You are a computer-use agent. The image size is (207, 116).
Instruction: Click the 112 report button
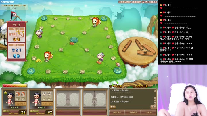click(153, 107)
